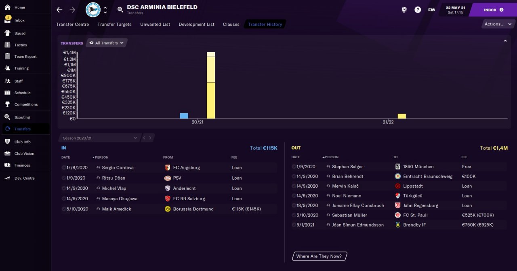517x271 pixels.
Task: Toggle the circle marker beside Jóan Símun Edmundsson
Action: [x=294, y=225]
